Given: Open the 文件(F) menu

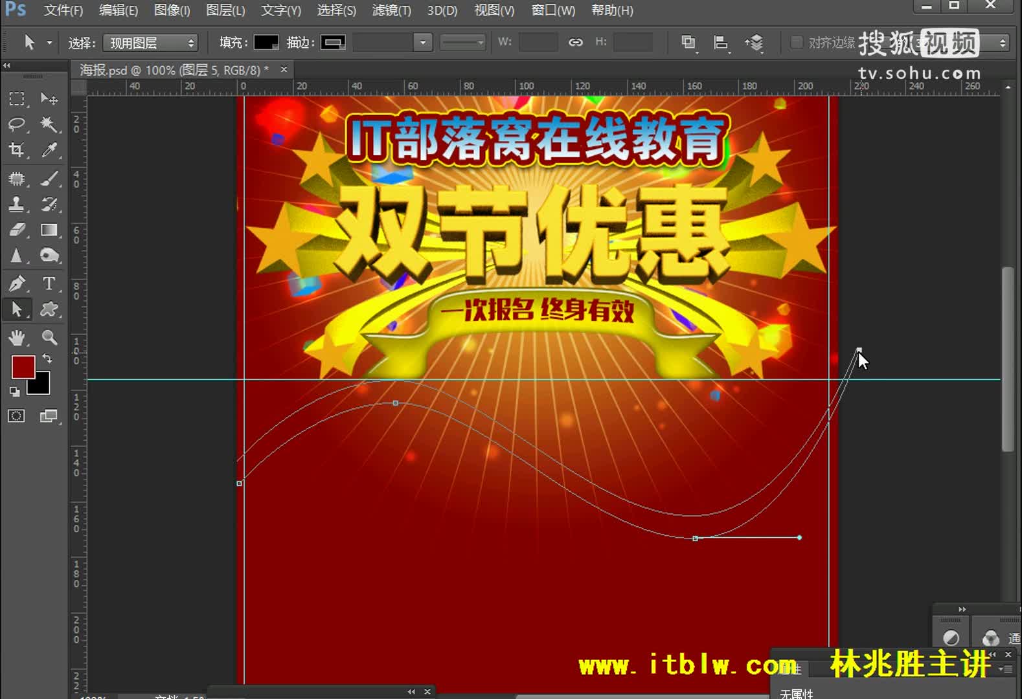Looking at the screenshot, I should [63, 10].
